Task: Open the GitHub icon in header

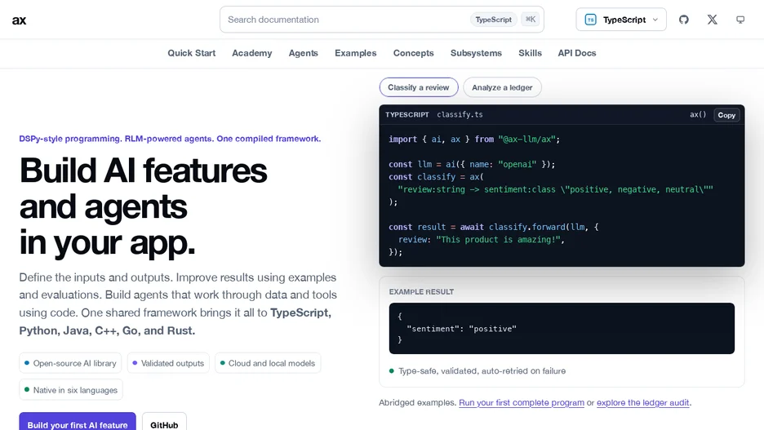Action: [x=684, y=20]
